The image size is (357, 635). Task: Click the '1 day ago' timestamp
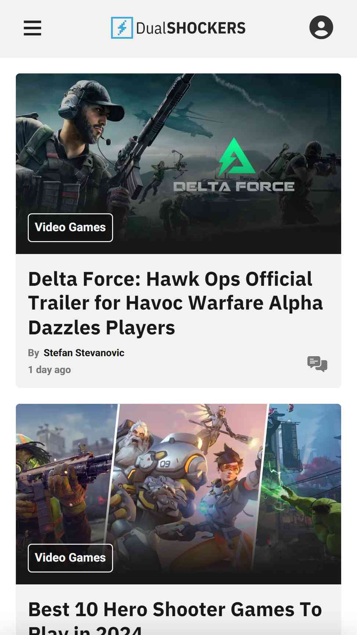pyautogui.click(x=50, y=370)
